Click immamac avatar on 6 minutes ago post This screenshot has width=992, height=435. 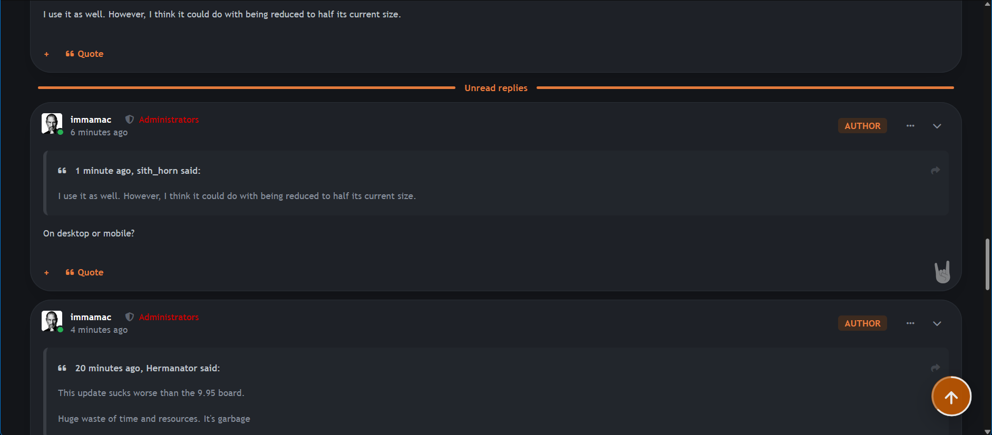pos(52,123)
